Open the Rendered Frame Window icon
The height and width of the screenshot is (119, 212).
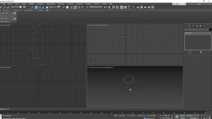(141, 7)
